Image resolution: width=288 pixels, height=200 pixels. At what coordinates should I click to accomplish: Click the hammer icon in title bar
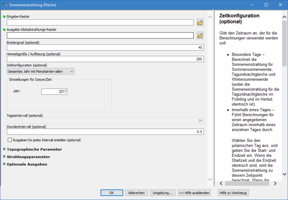[x=4, y=5]
